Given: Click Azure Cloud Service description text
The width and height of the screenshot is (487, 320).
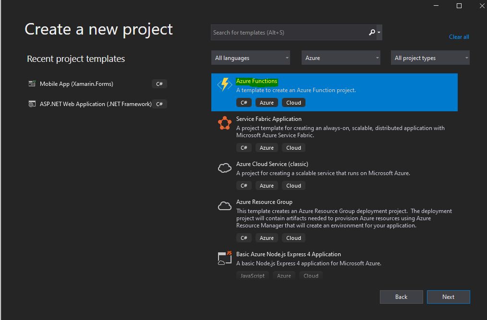Looking at the screenshot, I should point(323,173).
